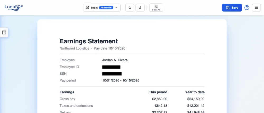Clear All redactions
This screenshot has height=113, width=264.
(156, 8)
